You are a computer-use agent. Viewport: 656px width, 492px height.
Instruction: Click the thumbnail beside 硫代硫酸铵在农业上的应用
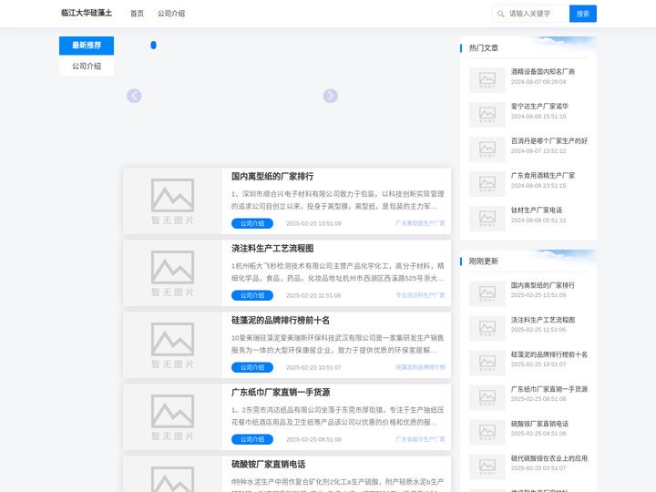point(487,466)
